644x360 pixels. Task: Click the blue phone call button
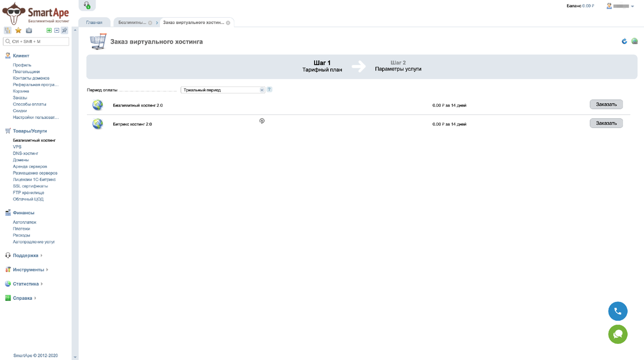click(x=618, y=311)
